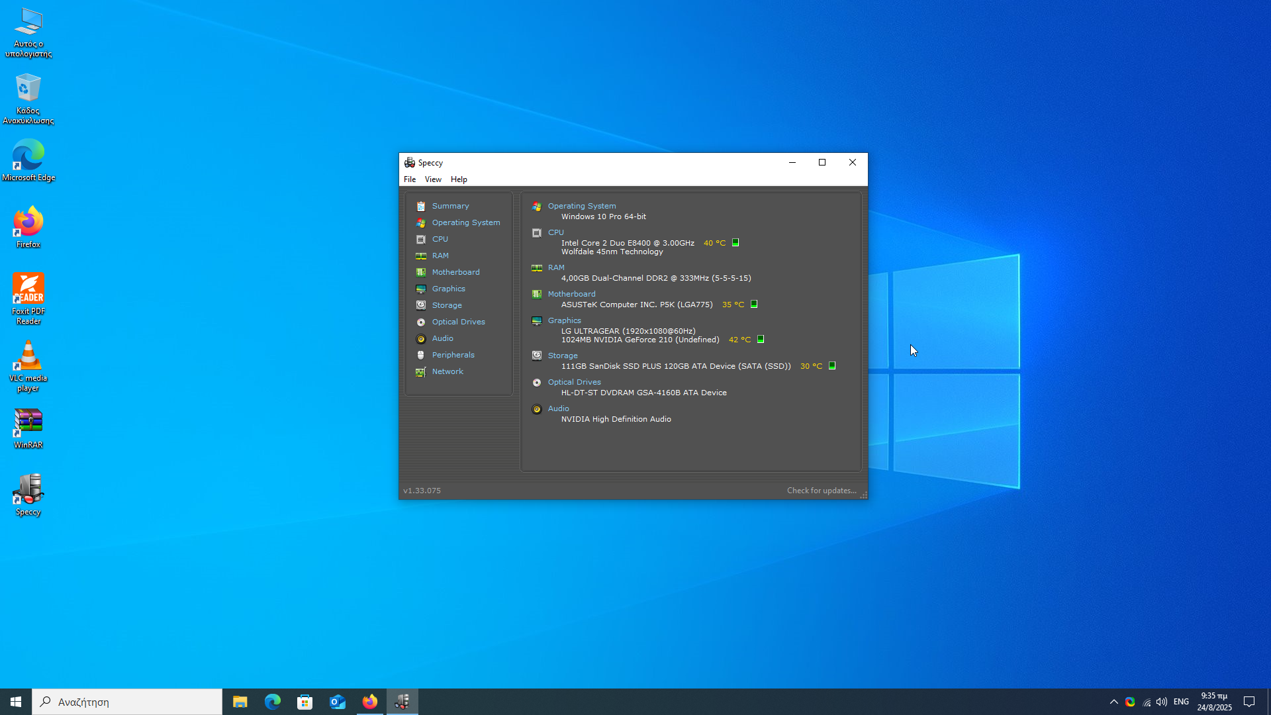Open the CPU heading link in summary pane
1271x715 pixels.
556,232
